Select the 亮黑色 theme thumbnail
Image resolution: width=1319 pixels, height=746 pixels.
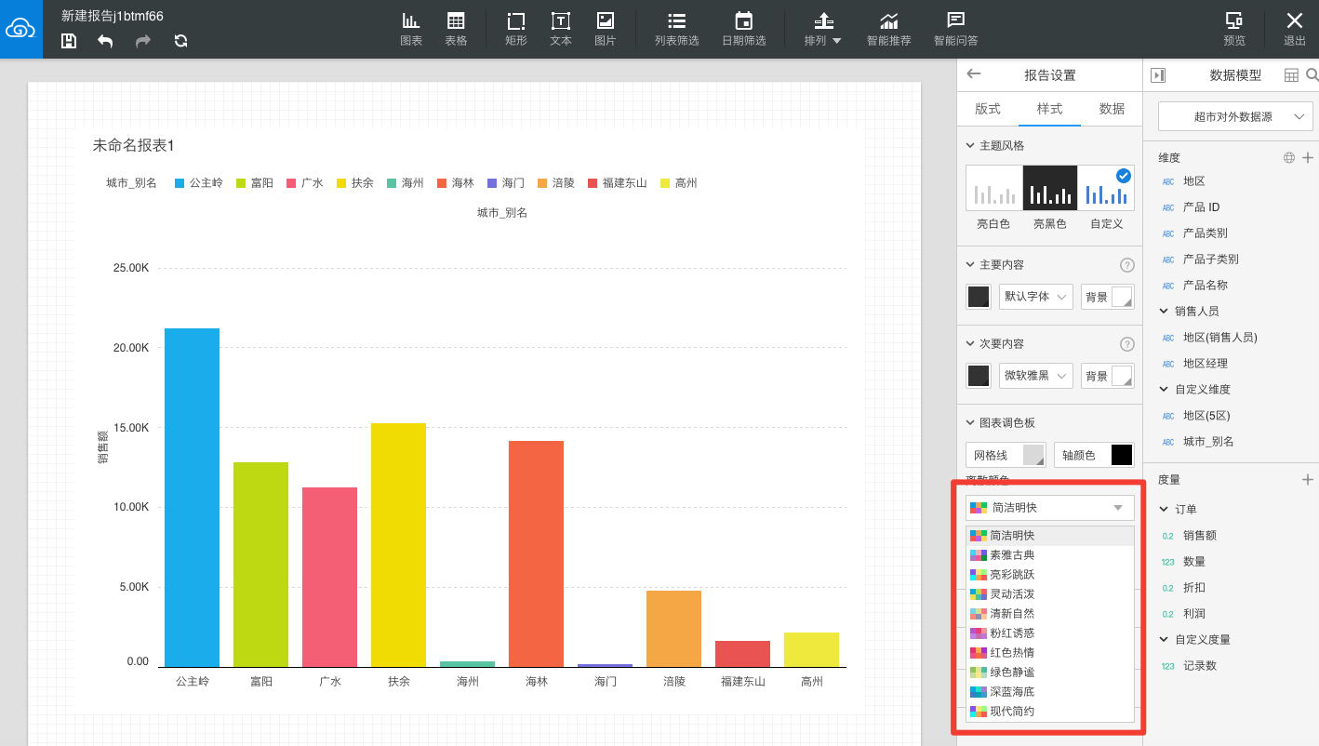click(1050, 188)
